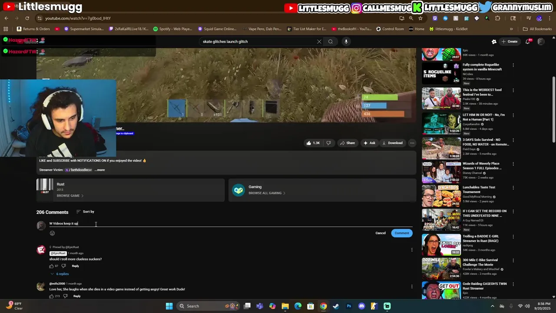Open the WEIRDEST food festival video thumbnail
The width and height of the screenshot is (556, 313).
[x=441, y=99]
